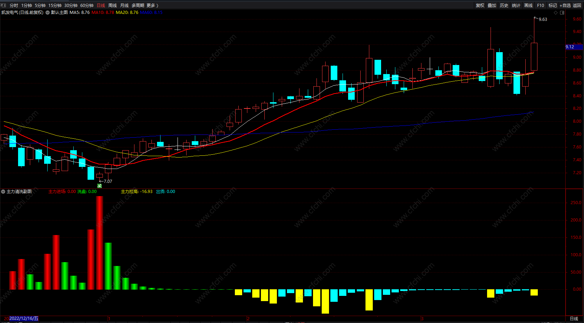Click the 减 marker below the 7.07 low
This screenshot has height=323, width=584.
point(99,186)
